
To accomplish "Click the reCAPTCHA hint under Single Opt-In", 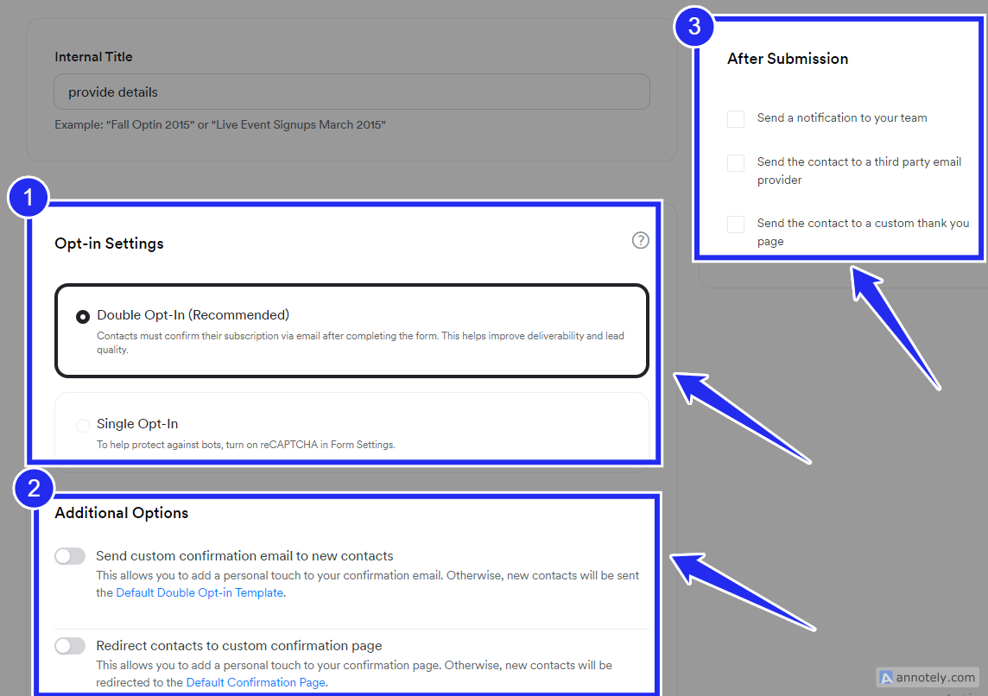I will pyautogui.click(x=246, y=445).
